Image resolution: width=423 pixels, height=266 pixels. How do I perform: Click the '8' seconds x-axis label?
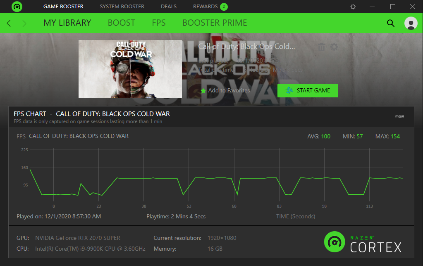(54, 206)
